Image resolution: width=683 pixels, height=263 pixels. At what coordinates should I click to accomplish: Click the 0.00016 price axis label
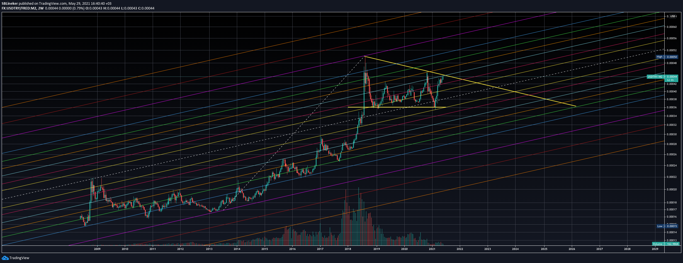[671, 217]
